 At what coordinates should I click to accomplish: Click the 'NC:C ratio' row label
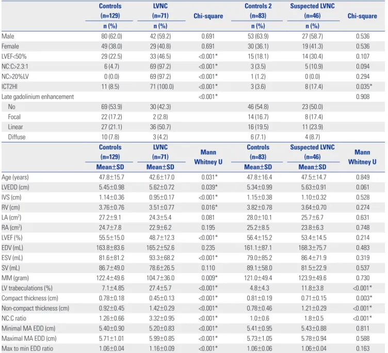pos(14,318)
